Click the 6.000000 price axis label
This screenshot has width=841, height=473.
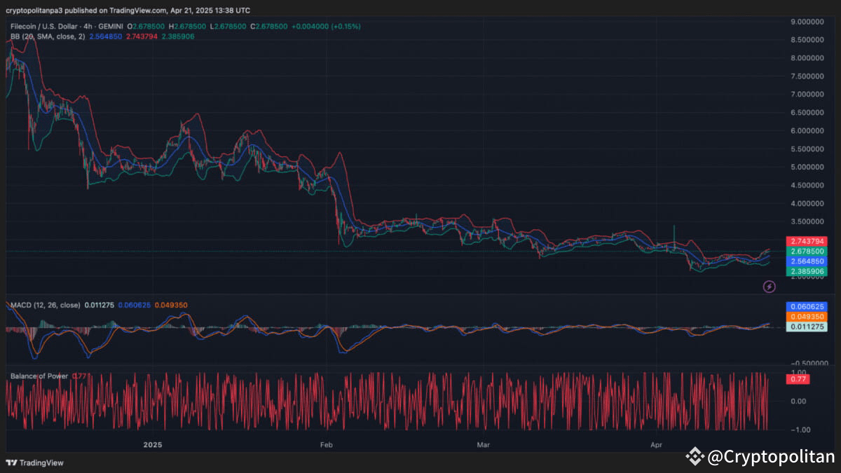pos(807,131)
